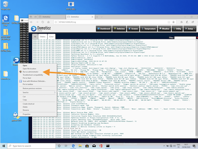198x149 pixels.
Task: Choose Pin to taskbar
Action: 37,84
